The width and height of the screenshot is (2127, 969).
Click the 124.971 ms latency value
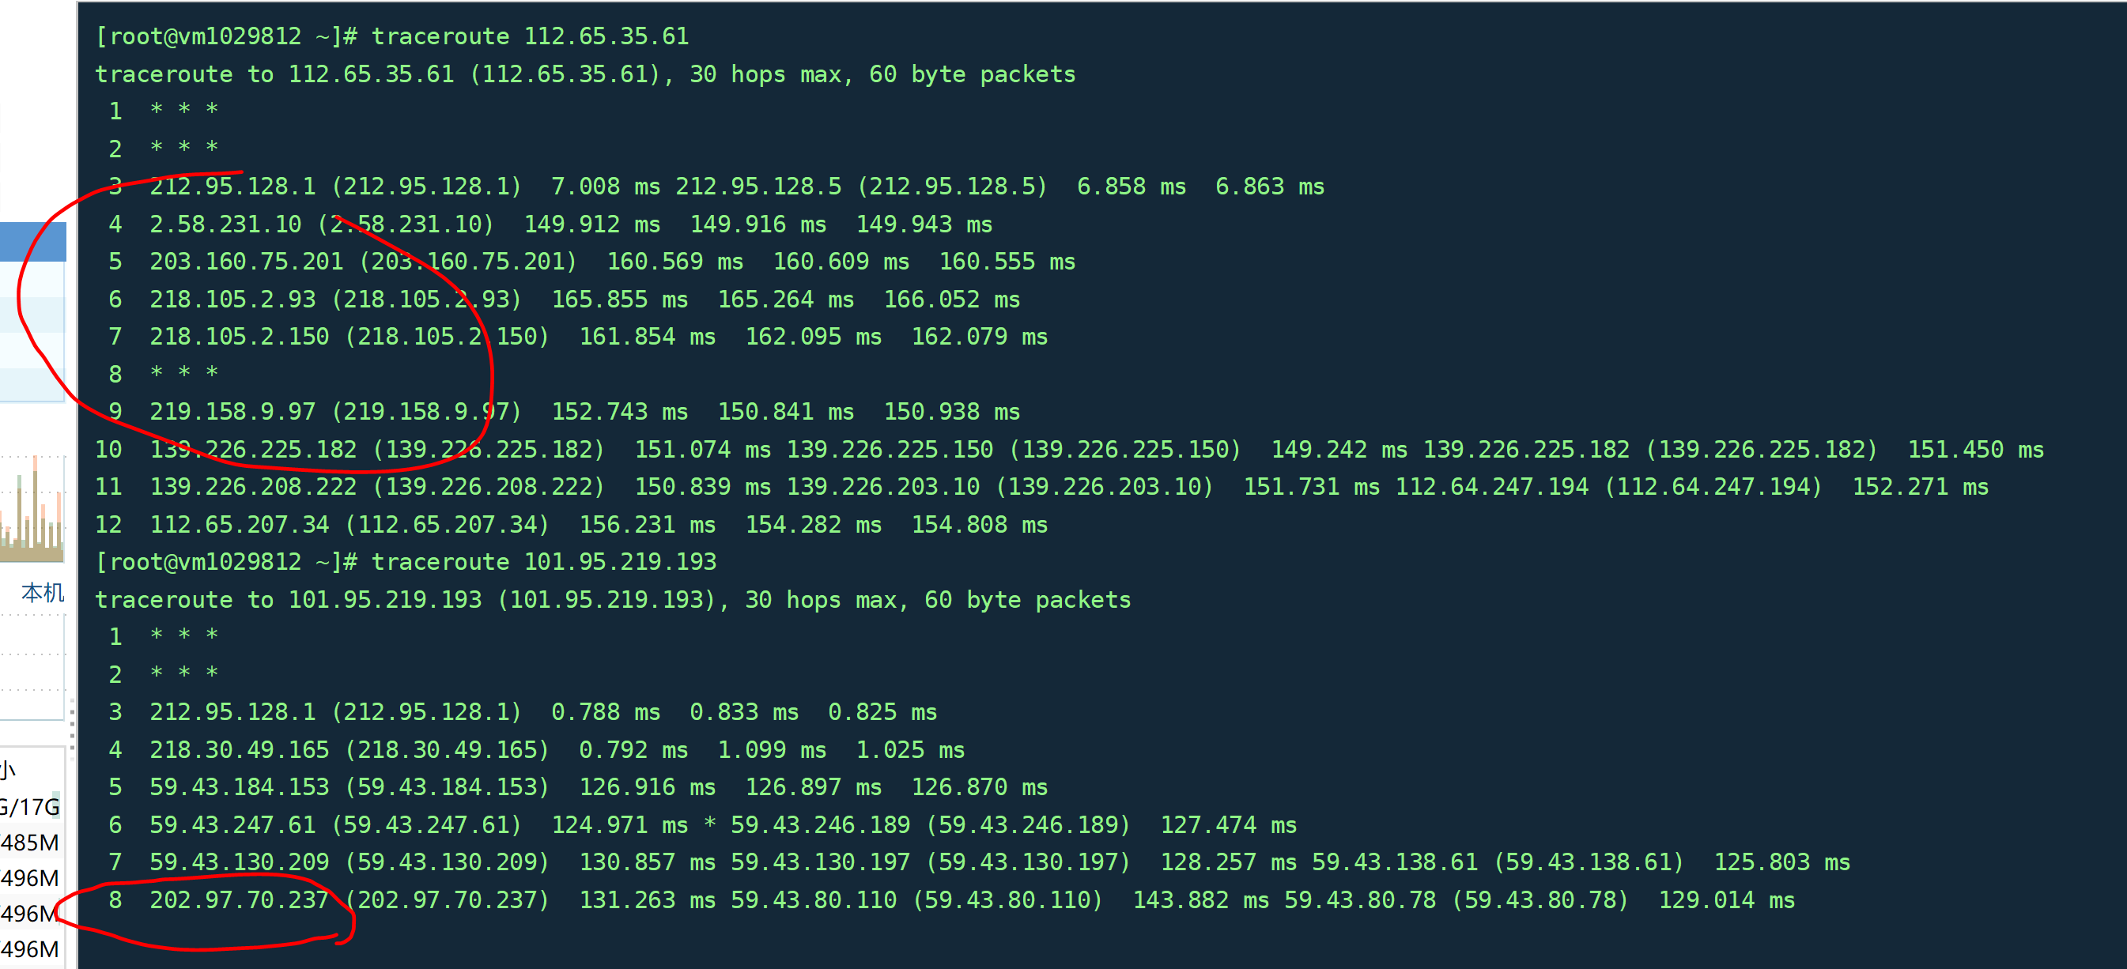[x=619, y=825]
